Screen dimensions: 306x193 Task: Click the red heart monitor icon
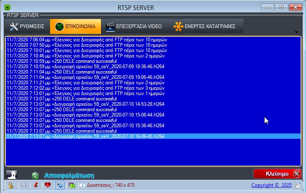pyautogui.click(x=47, y=185)
